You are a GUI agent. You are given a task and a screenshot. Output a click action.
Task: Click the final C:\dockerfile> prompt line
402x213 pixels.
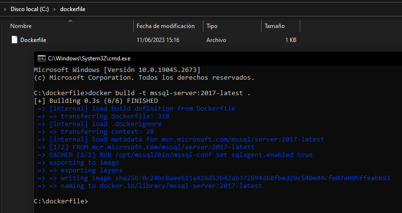click(x=61, y=201)
